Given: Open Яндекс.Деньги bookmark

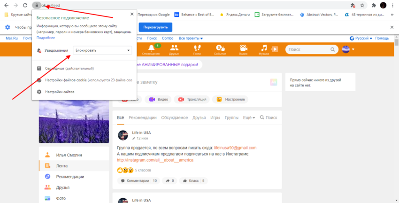Looking at the screenshot, I should (235, 15).
